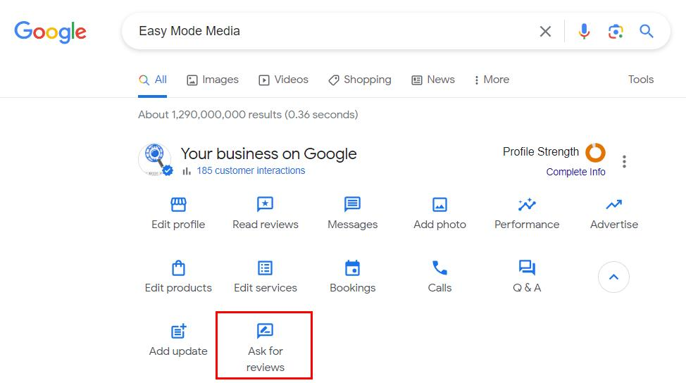Open the Edit profile storefront icon
This screenshot has height=383, width=686.
coord(178,204)
